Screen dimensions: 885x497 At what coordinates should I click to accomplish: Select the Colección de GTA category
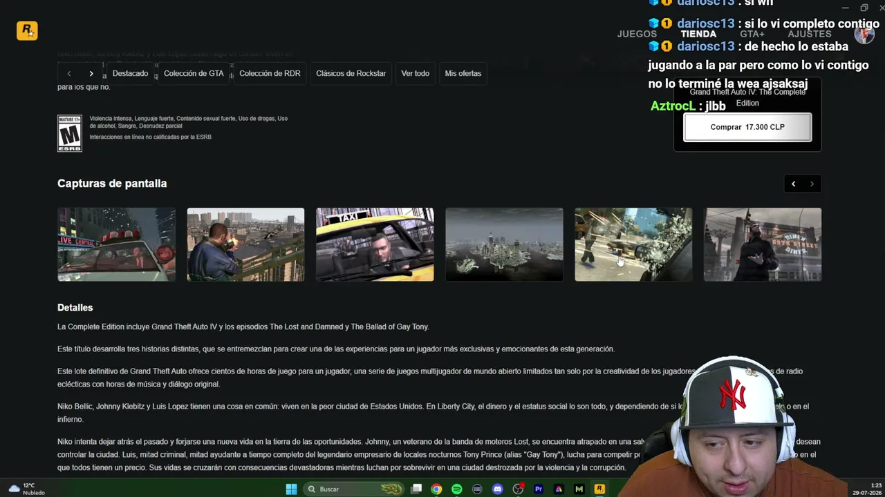(194, 73)
